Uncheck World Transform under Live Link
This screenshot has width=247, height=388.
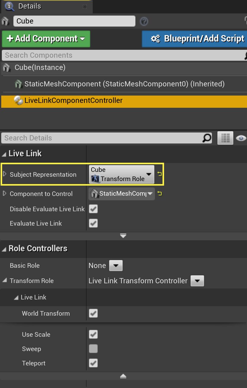(x=93, y=313)
